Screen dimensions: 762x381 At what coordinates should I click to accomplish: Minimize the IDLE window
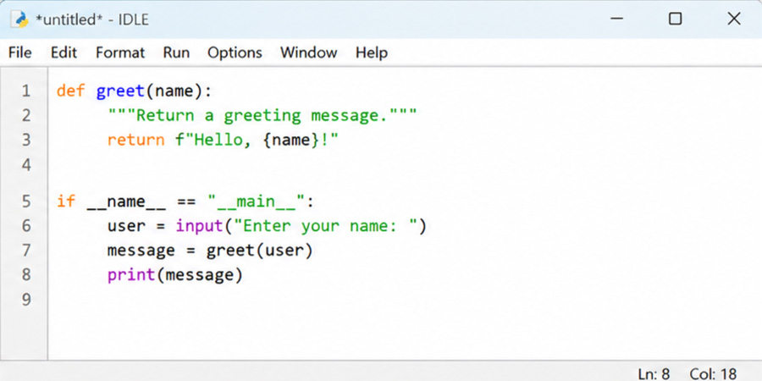(616, 19)
